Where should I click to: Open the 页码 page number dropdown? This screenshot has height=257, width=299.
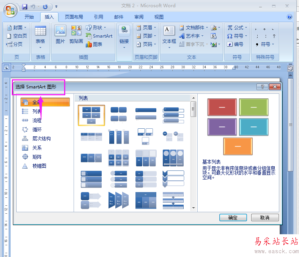(146, 44)
